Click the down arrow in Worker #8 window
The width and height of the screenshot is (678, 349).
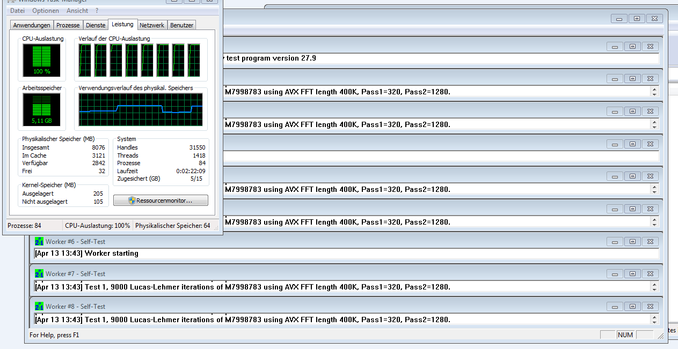pos(654,322)
